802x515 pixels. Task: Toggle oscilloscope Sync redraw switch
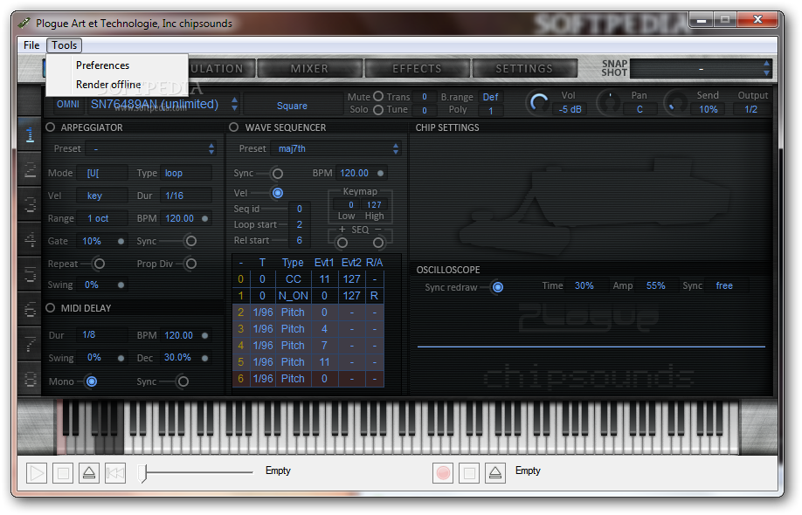[497, 288]
